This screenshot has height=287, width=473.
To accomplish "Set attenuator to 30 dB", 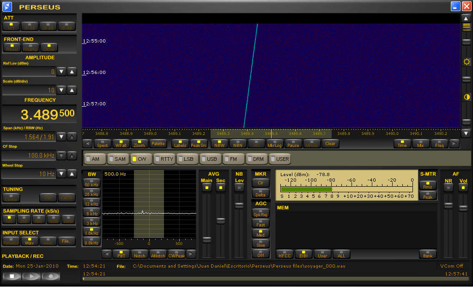I will pyautogui.click(x=67, y=26).
